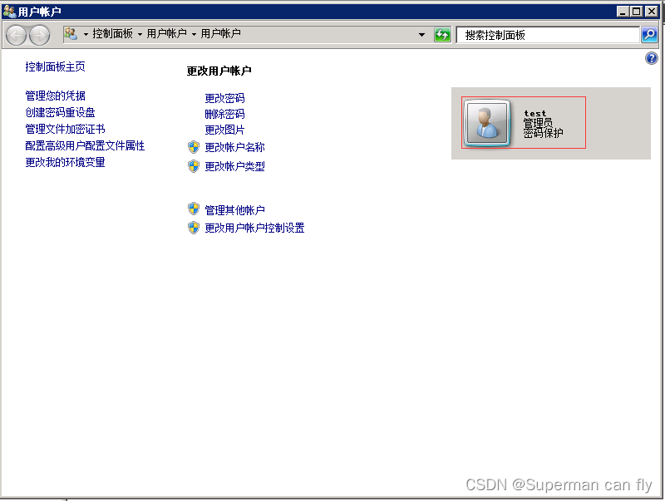Select the last 用户帐户 breadcrumb
Image resolution: width=665 pixels, height=501 pixels.
point(220,33)
